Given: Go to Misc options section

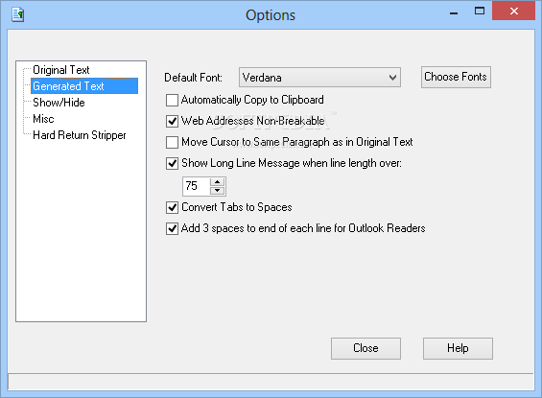Looking at the screenshot, I should tap(43, 119).
